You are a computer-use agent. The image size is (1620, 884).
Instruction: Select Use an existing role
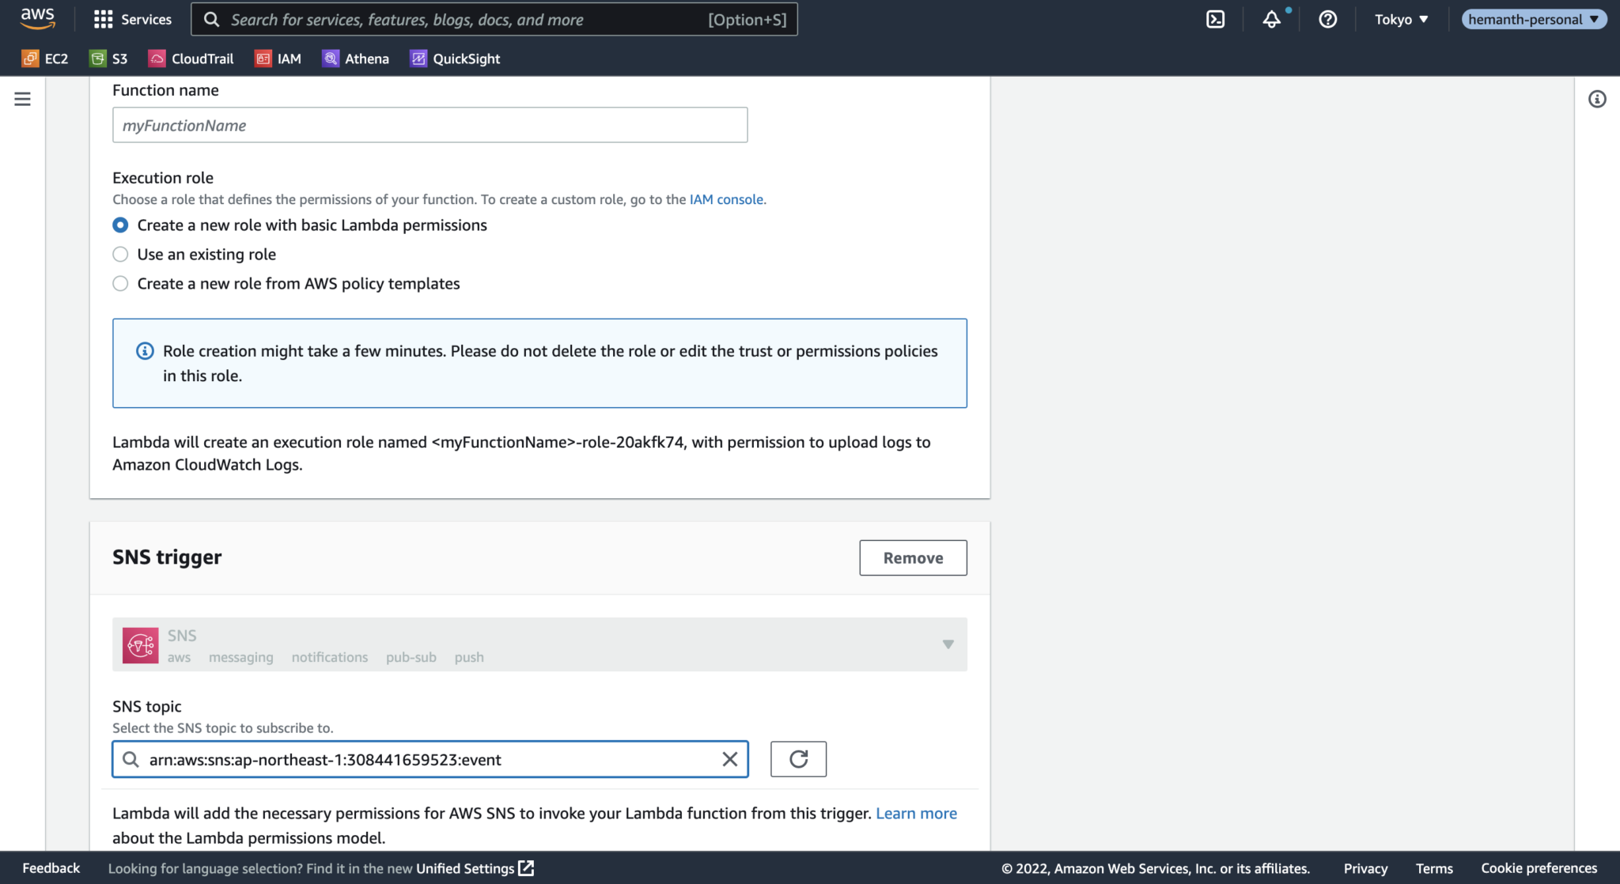point(120,255)
